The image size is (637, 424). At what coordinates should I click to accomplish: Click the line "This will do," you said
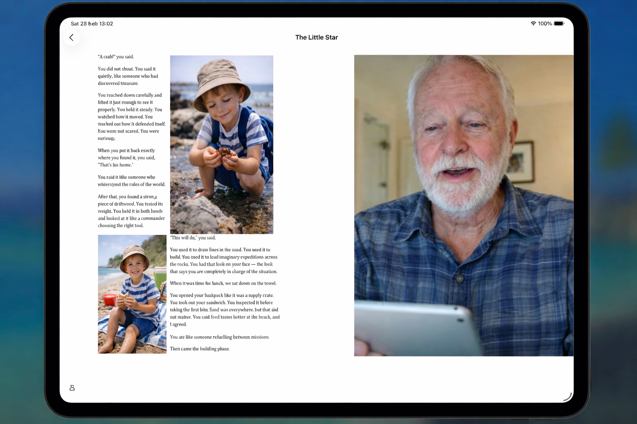click(193, 238)
